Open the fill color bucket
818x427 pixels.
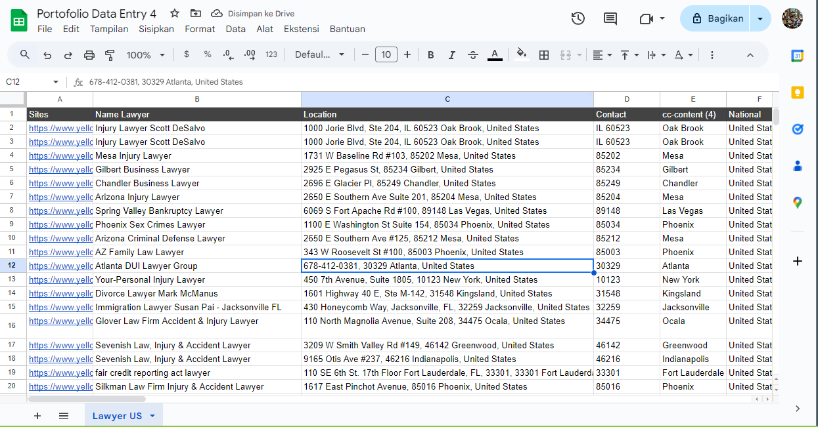[522, 54]
